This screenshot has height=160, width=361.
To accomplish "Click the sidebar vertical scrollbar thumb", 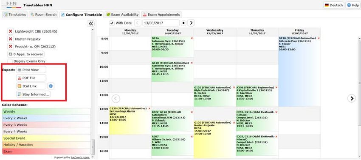I will coord(93,147).
